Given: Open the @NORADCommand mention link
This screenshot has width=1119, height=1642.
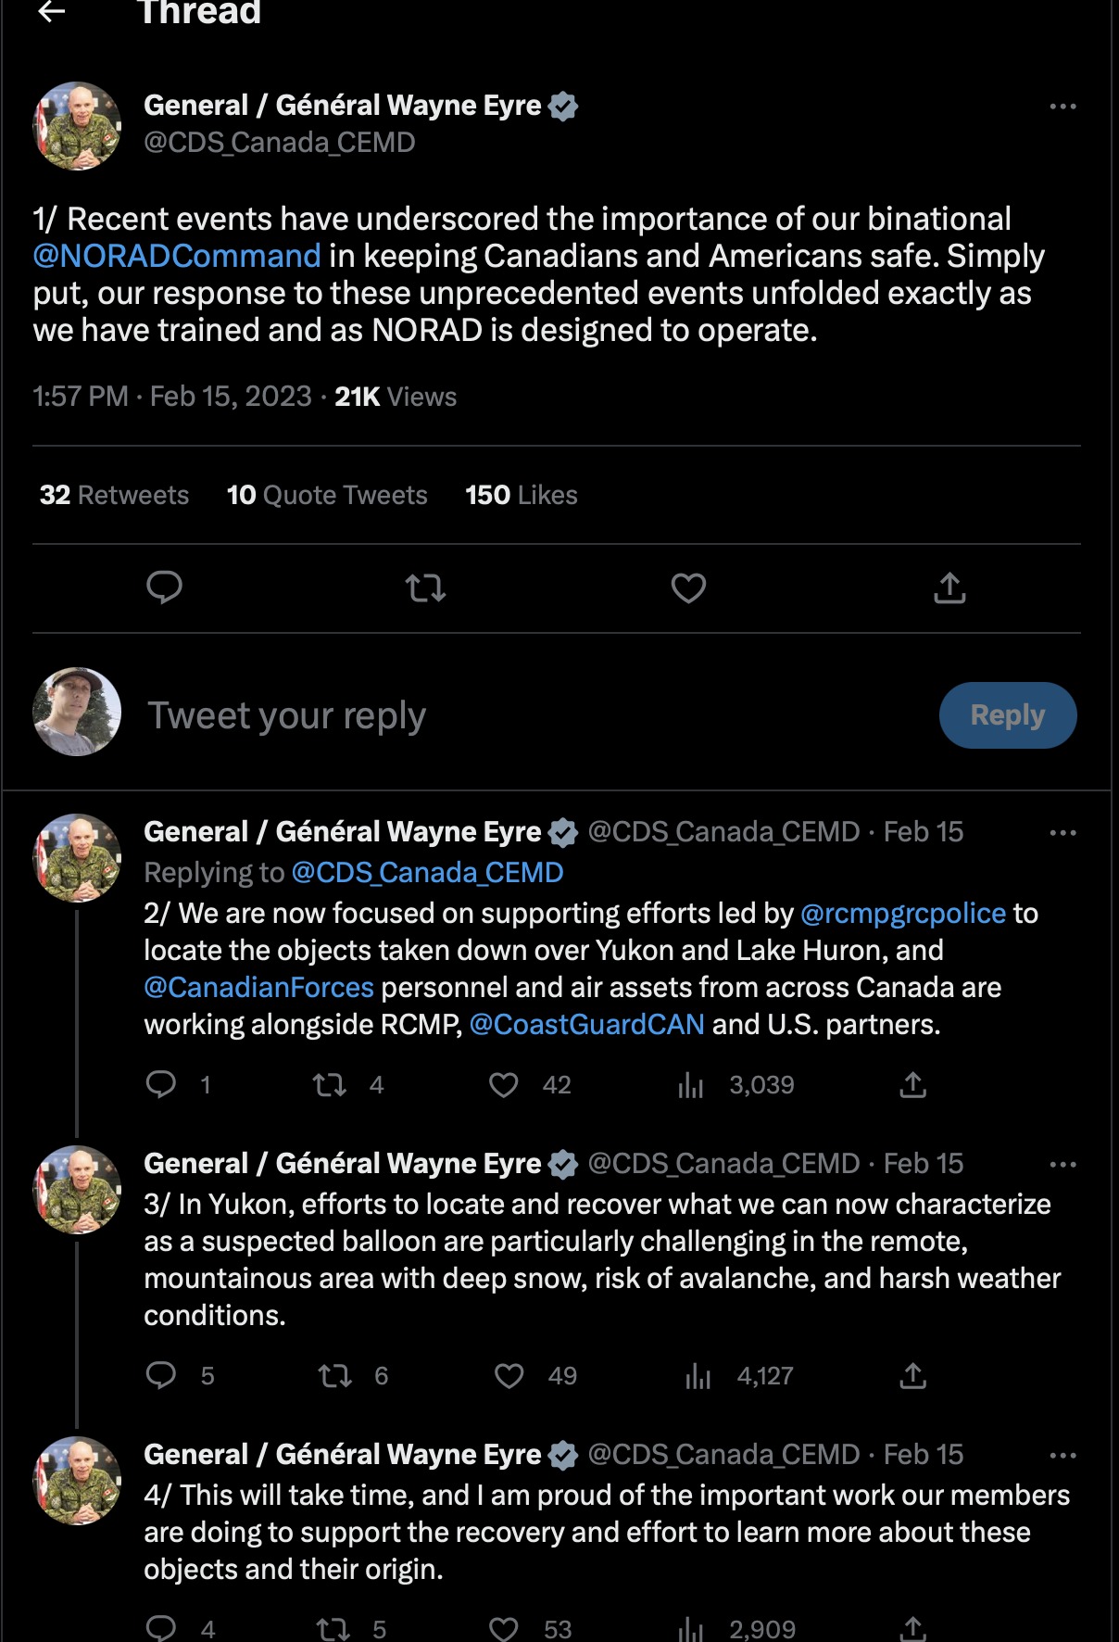Looking at the screenshot, I should click(x=177, y=256).
